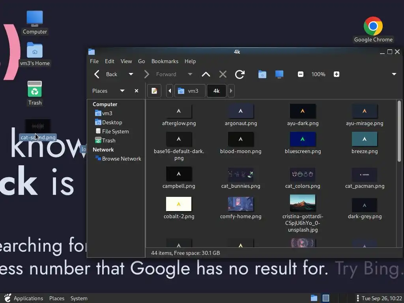The height and width of the screenshot is (303, 404).
Task: Click the Forward navigation button
Action: pyautogui.click(x=160, y=74)
